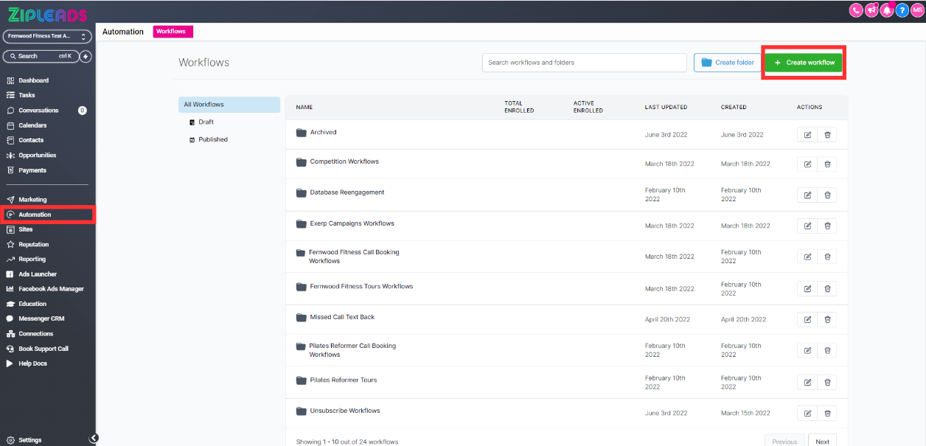926x446 pixels.
Task: Open Ads Launcher in the sidebar
Action: [38, 274]
